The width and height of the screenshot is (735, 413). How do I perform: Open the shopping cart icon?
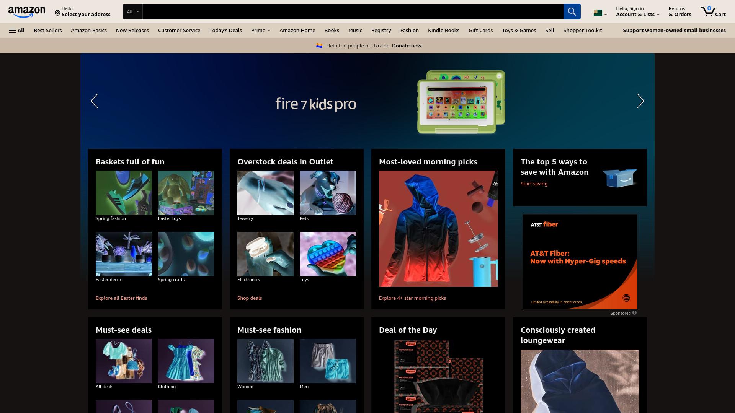[x=713, y=11]
